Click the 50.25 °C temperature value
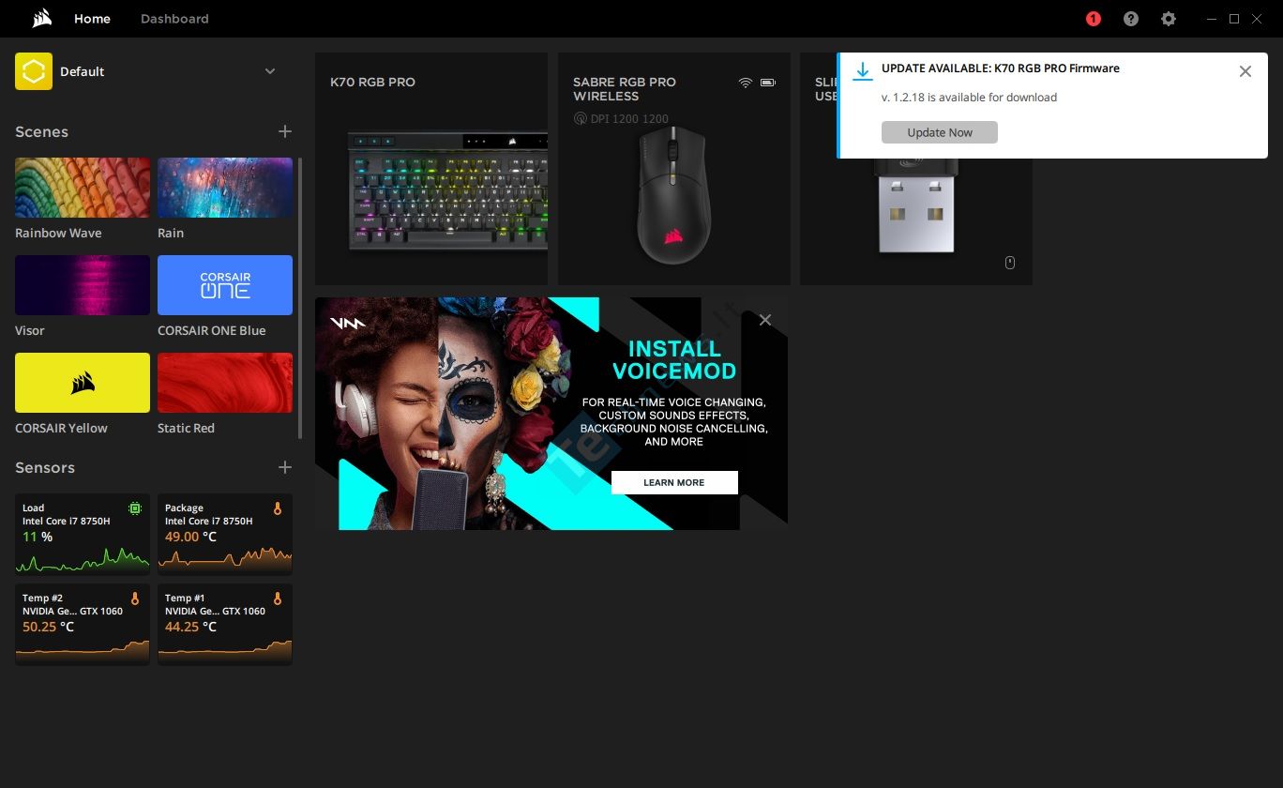Screen dimensions: 1283x788 [49, 627]
